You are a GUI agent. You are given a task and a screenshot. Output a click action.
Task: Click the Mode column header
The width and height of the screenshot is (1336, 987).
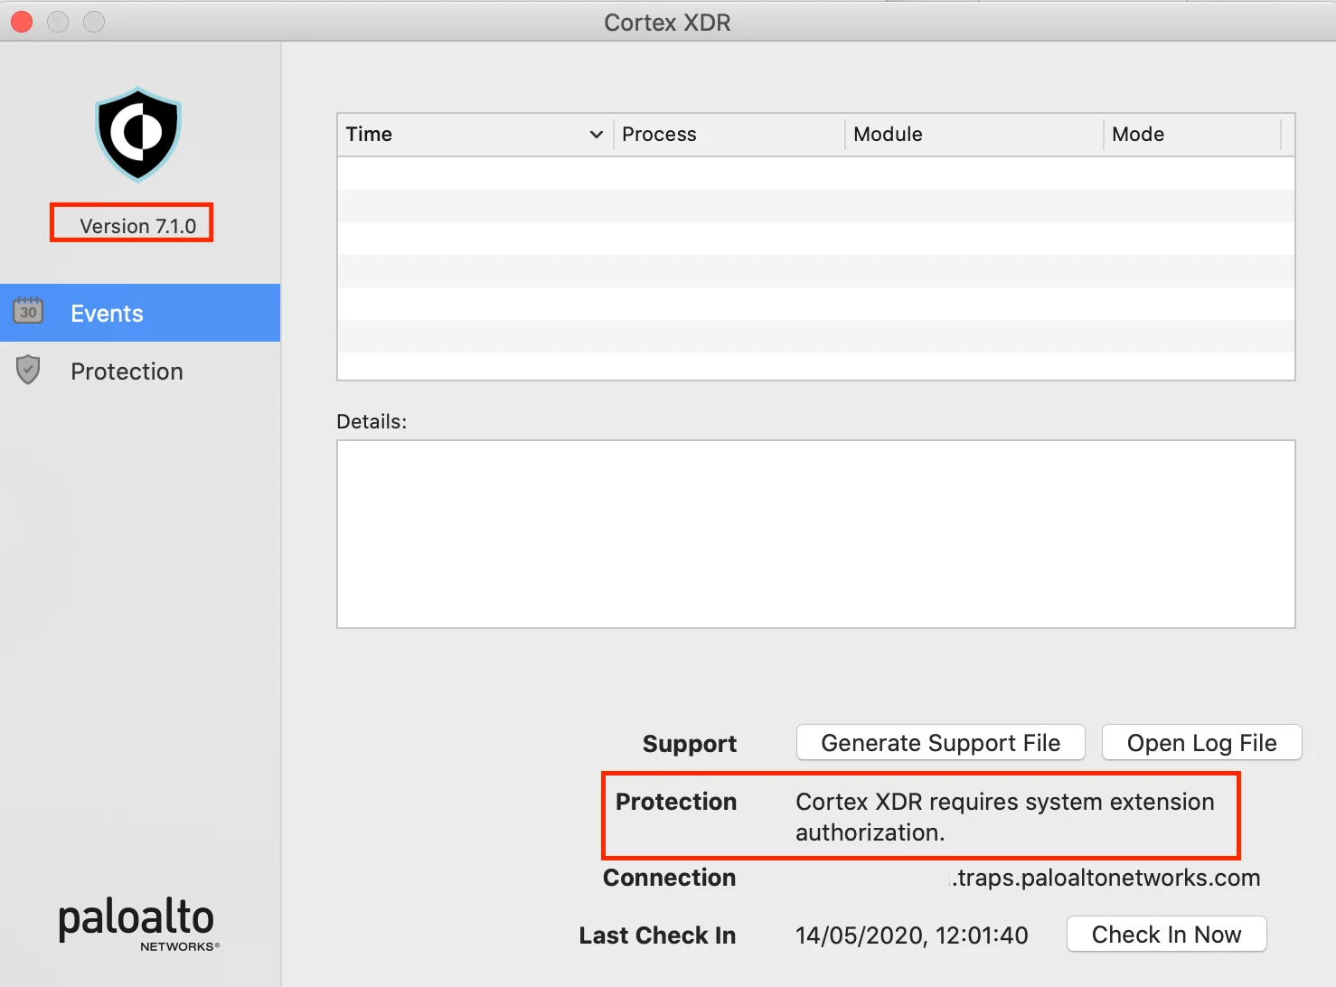(1192, 135)
